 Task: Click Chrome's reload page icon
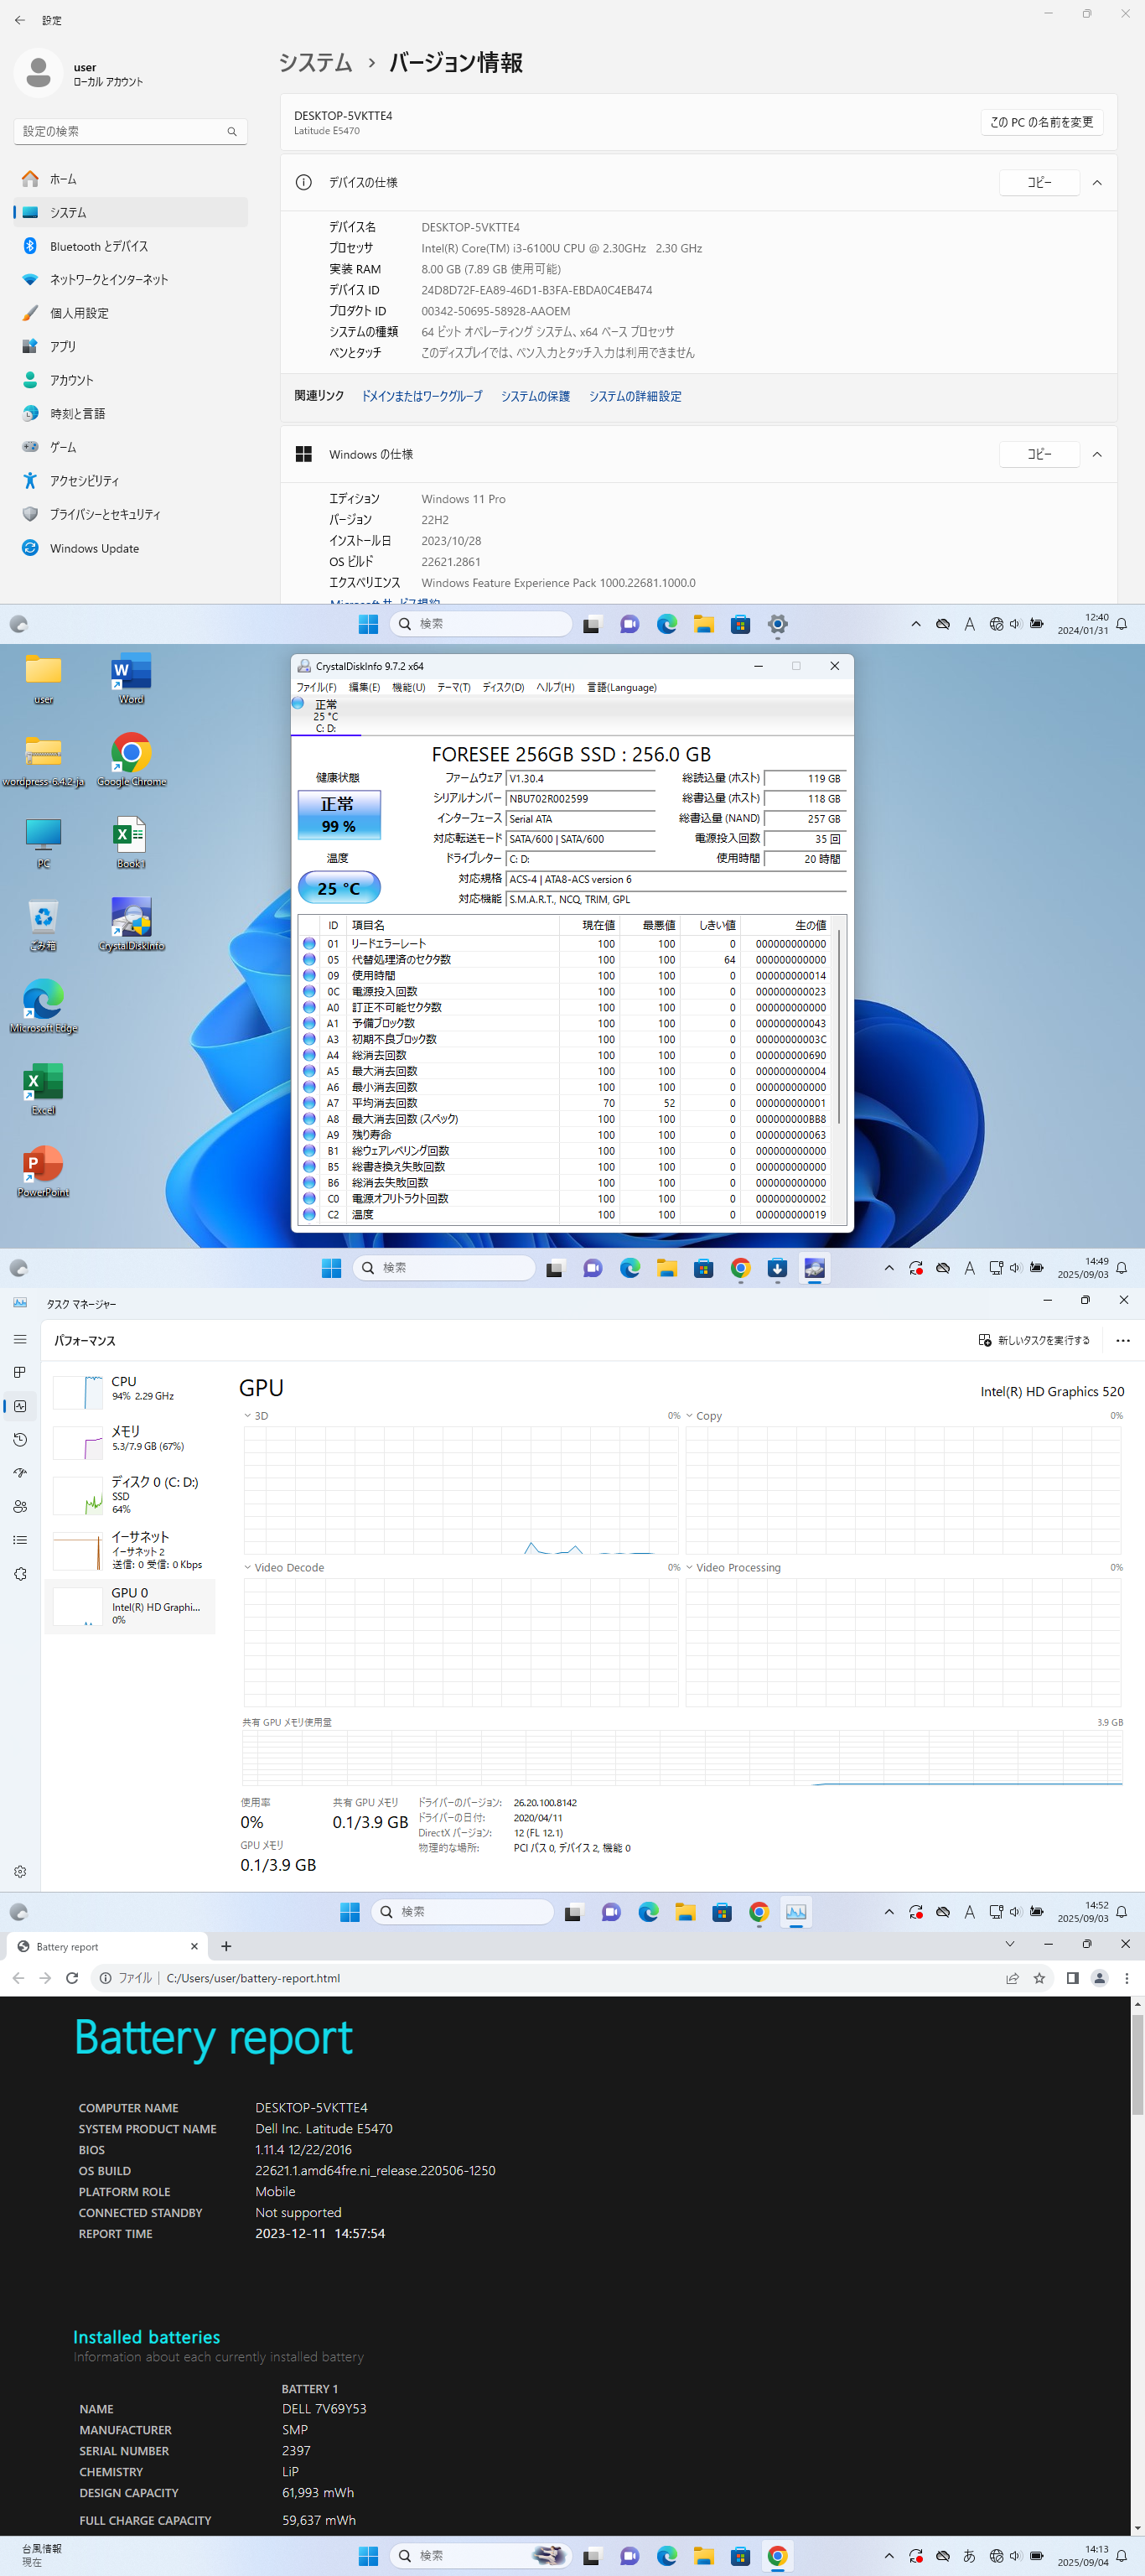tap(72, 1978)
